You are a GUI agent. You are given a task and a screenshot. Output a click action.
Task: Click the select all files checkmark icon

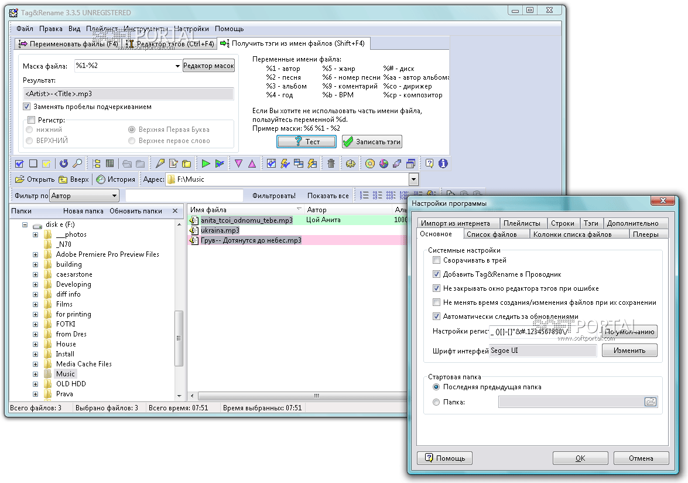point(19,164)
